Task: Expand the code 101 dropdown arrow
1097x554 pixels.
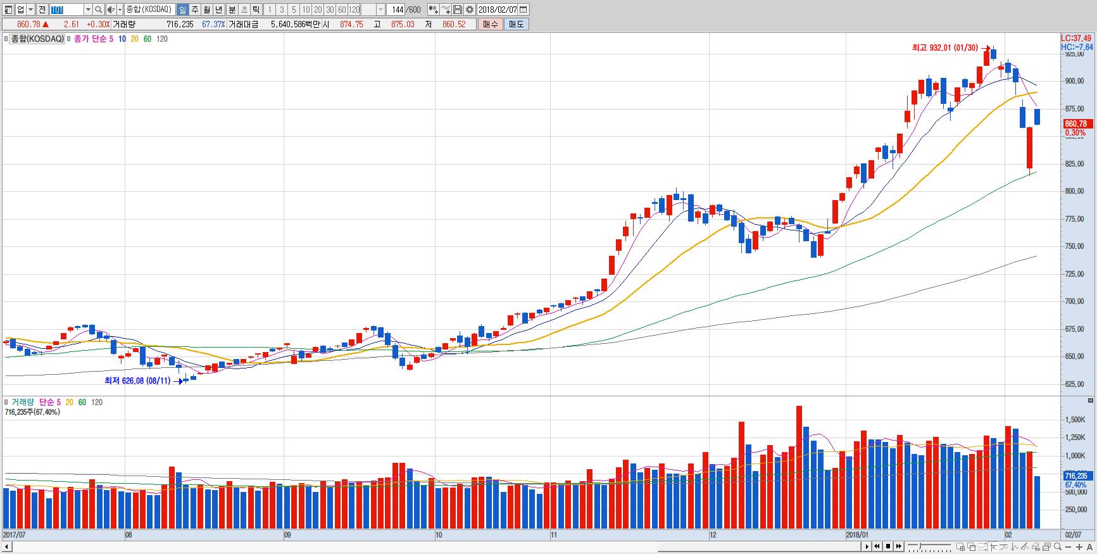Action: 88,9
